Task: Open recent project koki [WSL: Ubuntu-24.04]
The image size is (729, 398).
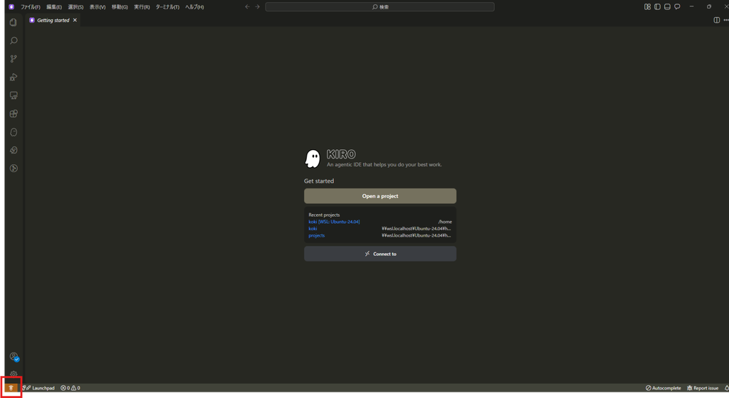Action: tap(335, 222)
